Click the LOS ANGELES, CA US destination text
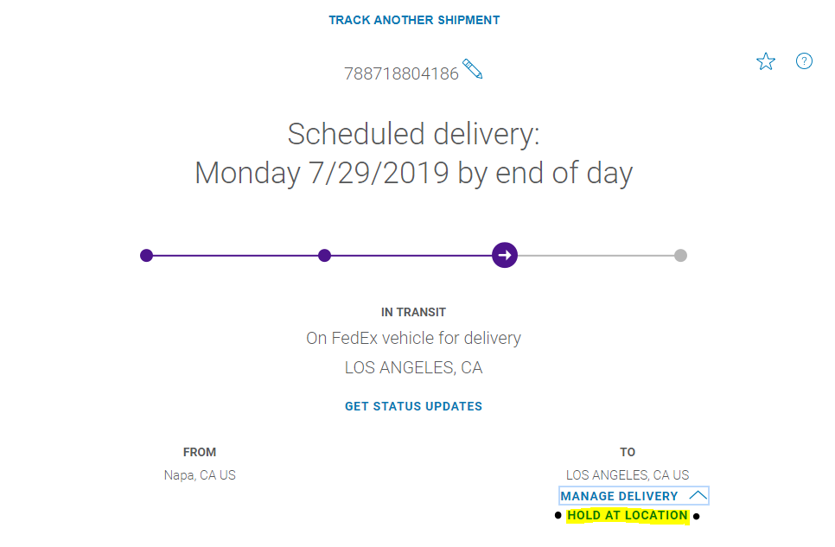835x547 pixels. (628, 475)
